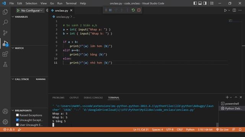Open the Explorer view in activity bar

click(x=5, y=12)
